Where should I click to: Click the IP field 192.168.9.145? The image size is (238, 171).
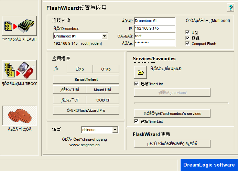point(155,29)
